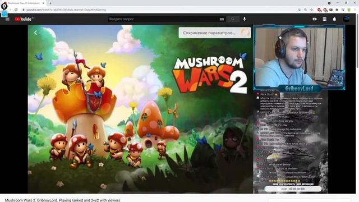359x202 pixels.
Task: Open the notifications bell
Action: click(334, 19)
